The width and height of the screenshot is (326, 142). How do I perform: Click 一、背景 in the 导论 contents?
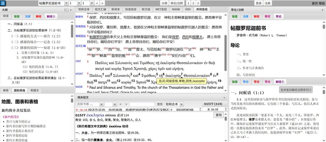242,54
